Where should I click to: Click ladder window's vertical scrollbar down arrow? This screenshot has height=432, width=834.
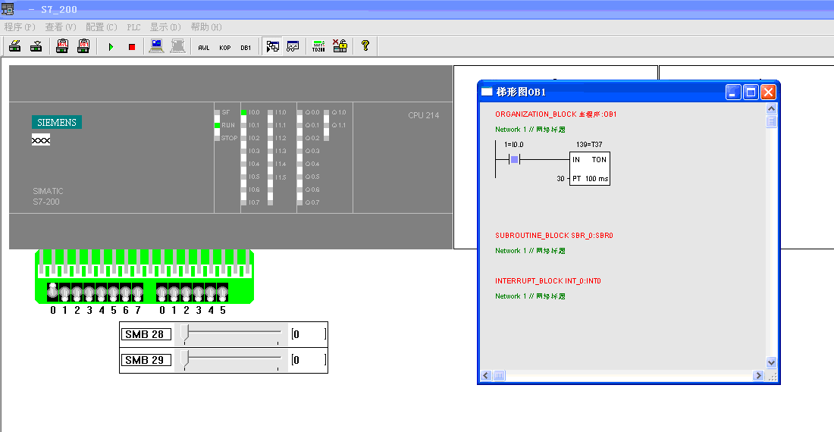tap(771, 363)
